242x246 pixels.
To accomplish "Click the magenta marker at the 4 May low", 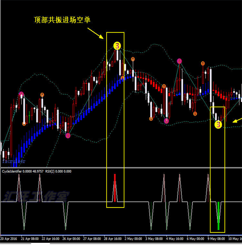I will [166, 121].
